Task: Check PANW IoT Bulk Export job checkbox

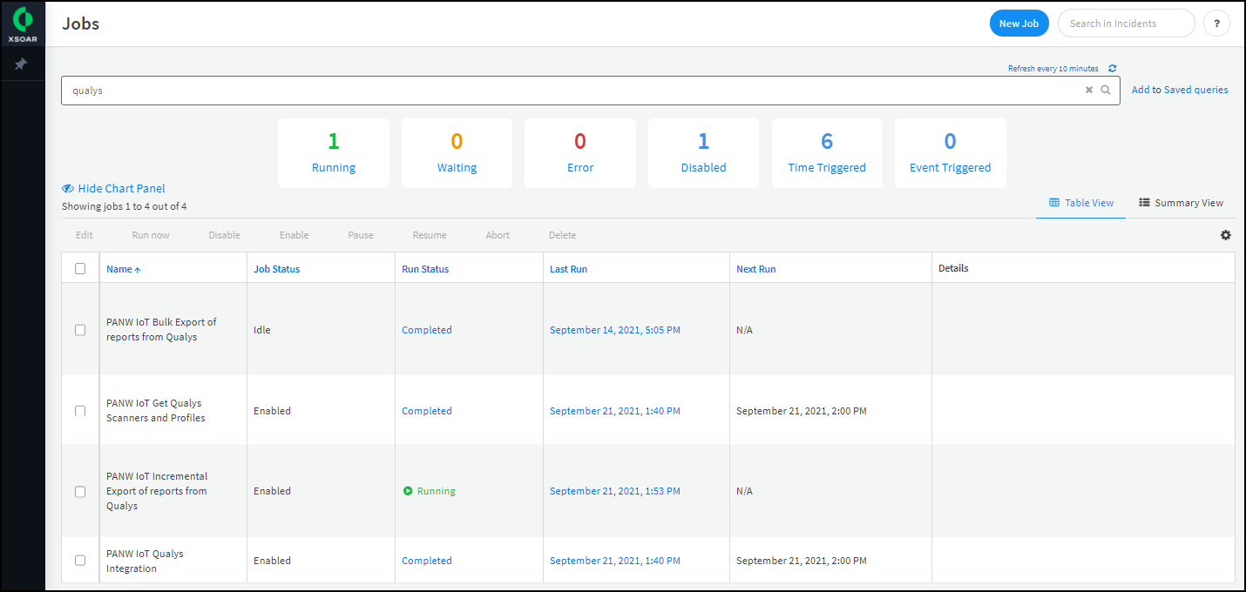Action: pos(80,330)
